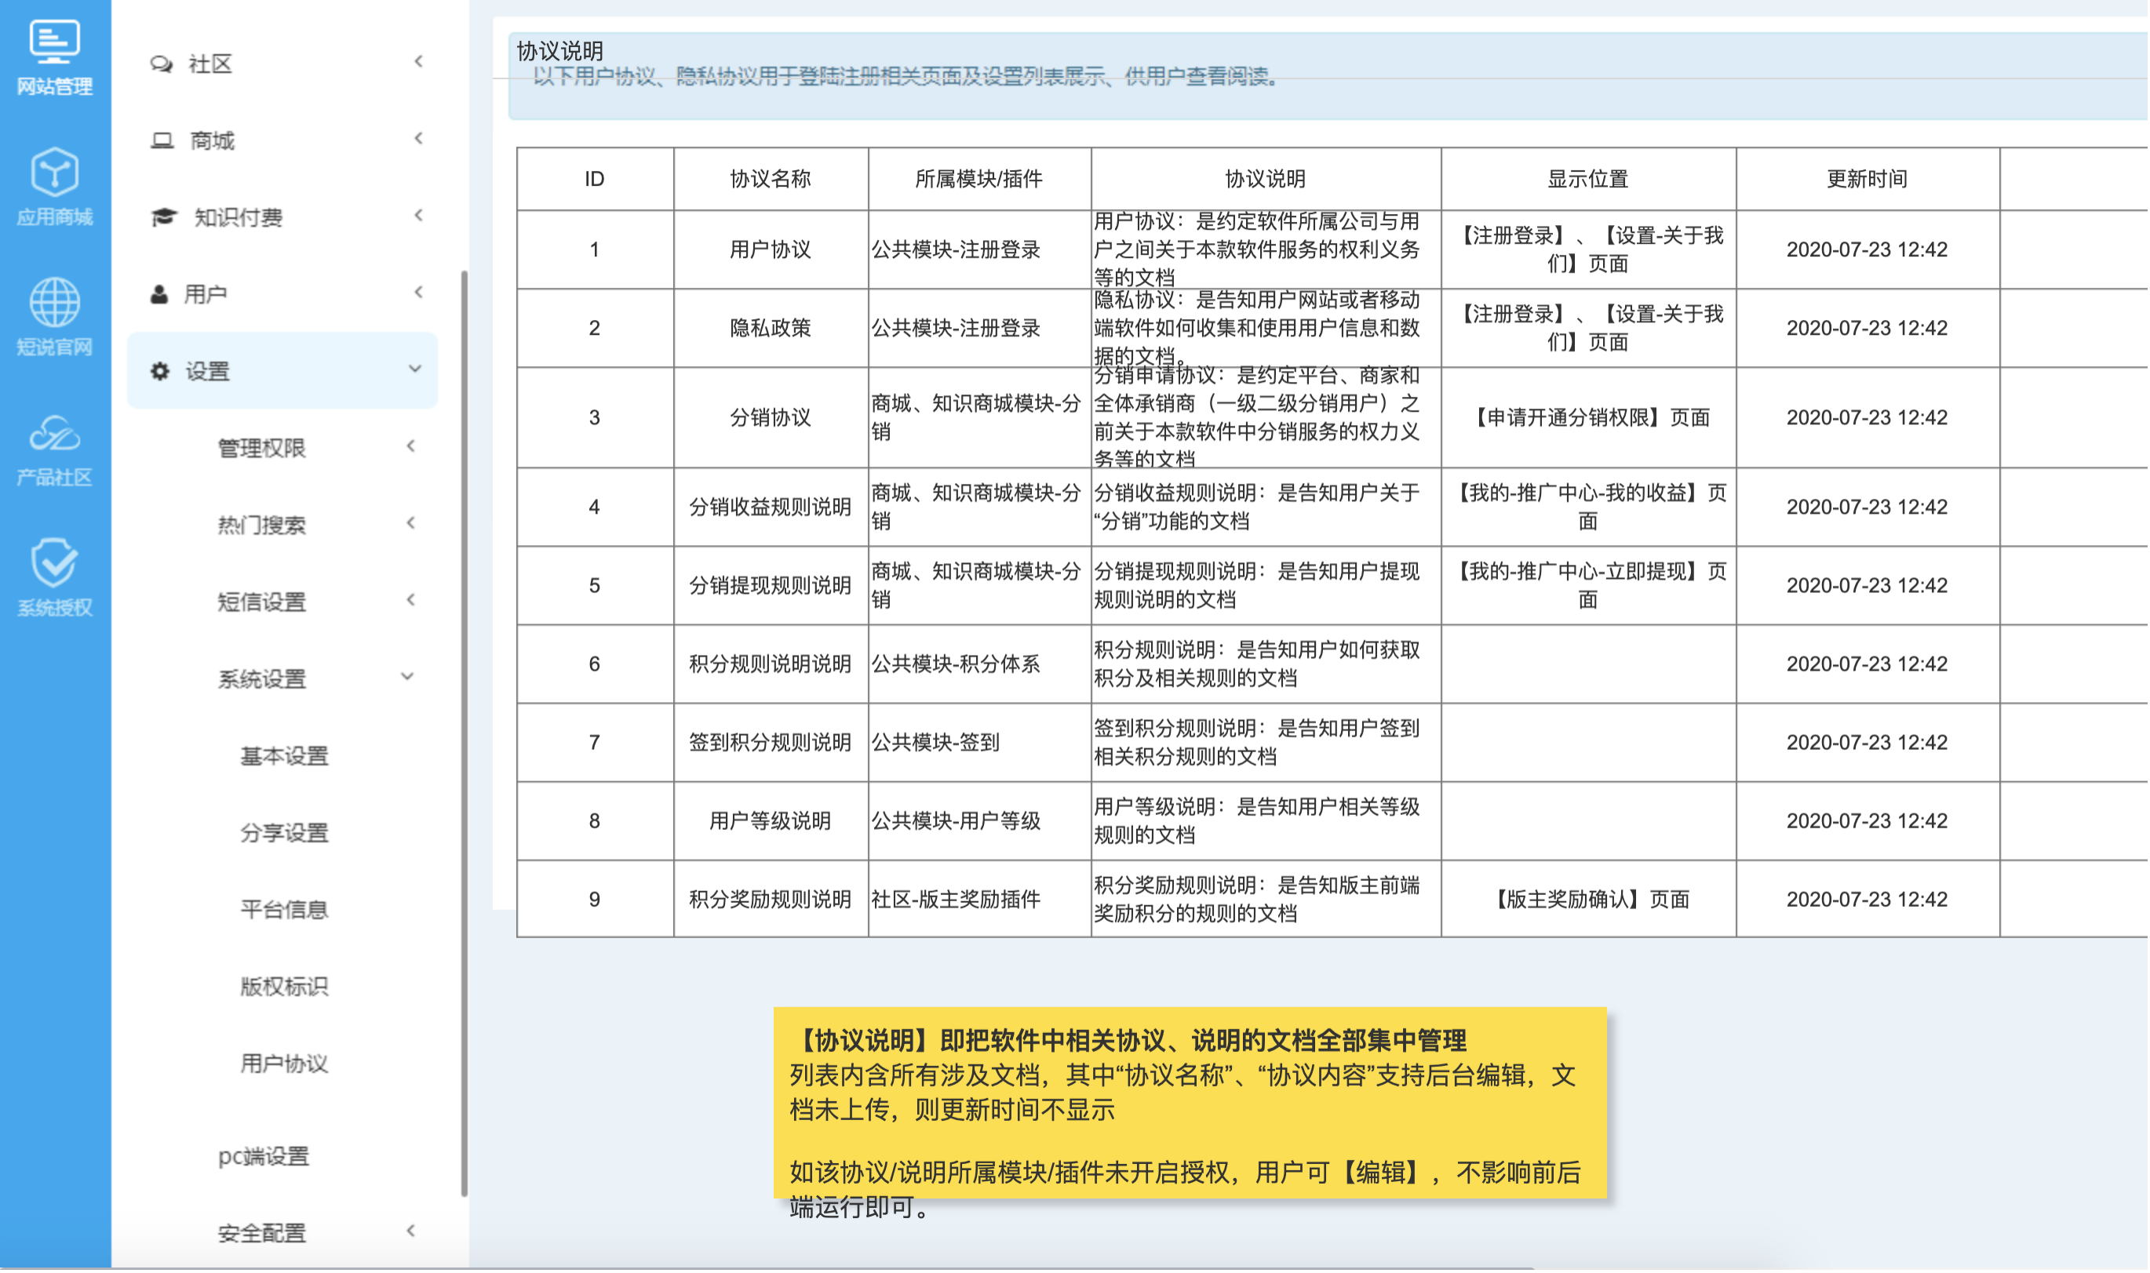Viewport: 2150px width, 1273px height.
Task: Select the 分销收益规则说明 name cell
Action: point(771,507)
